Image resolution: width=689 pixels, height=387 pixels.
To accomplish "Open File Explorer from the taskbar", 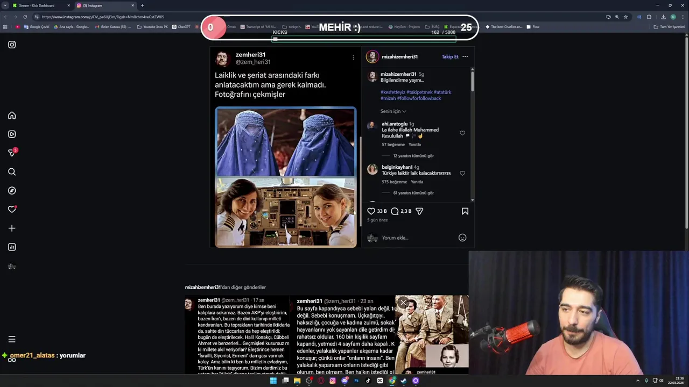I will (x=297, y=381).
